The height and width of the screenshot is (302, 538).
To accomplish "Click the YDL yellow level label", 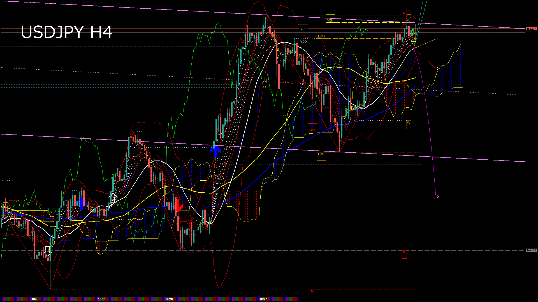I will (x=330, y=54).
